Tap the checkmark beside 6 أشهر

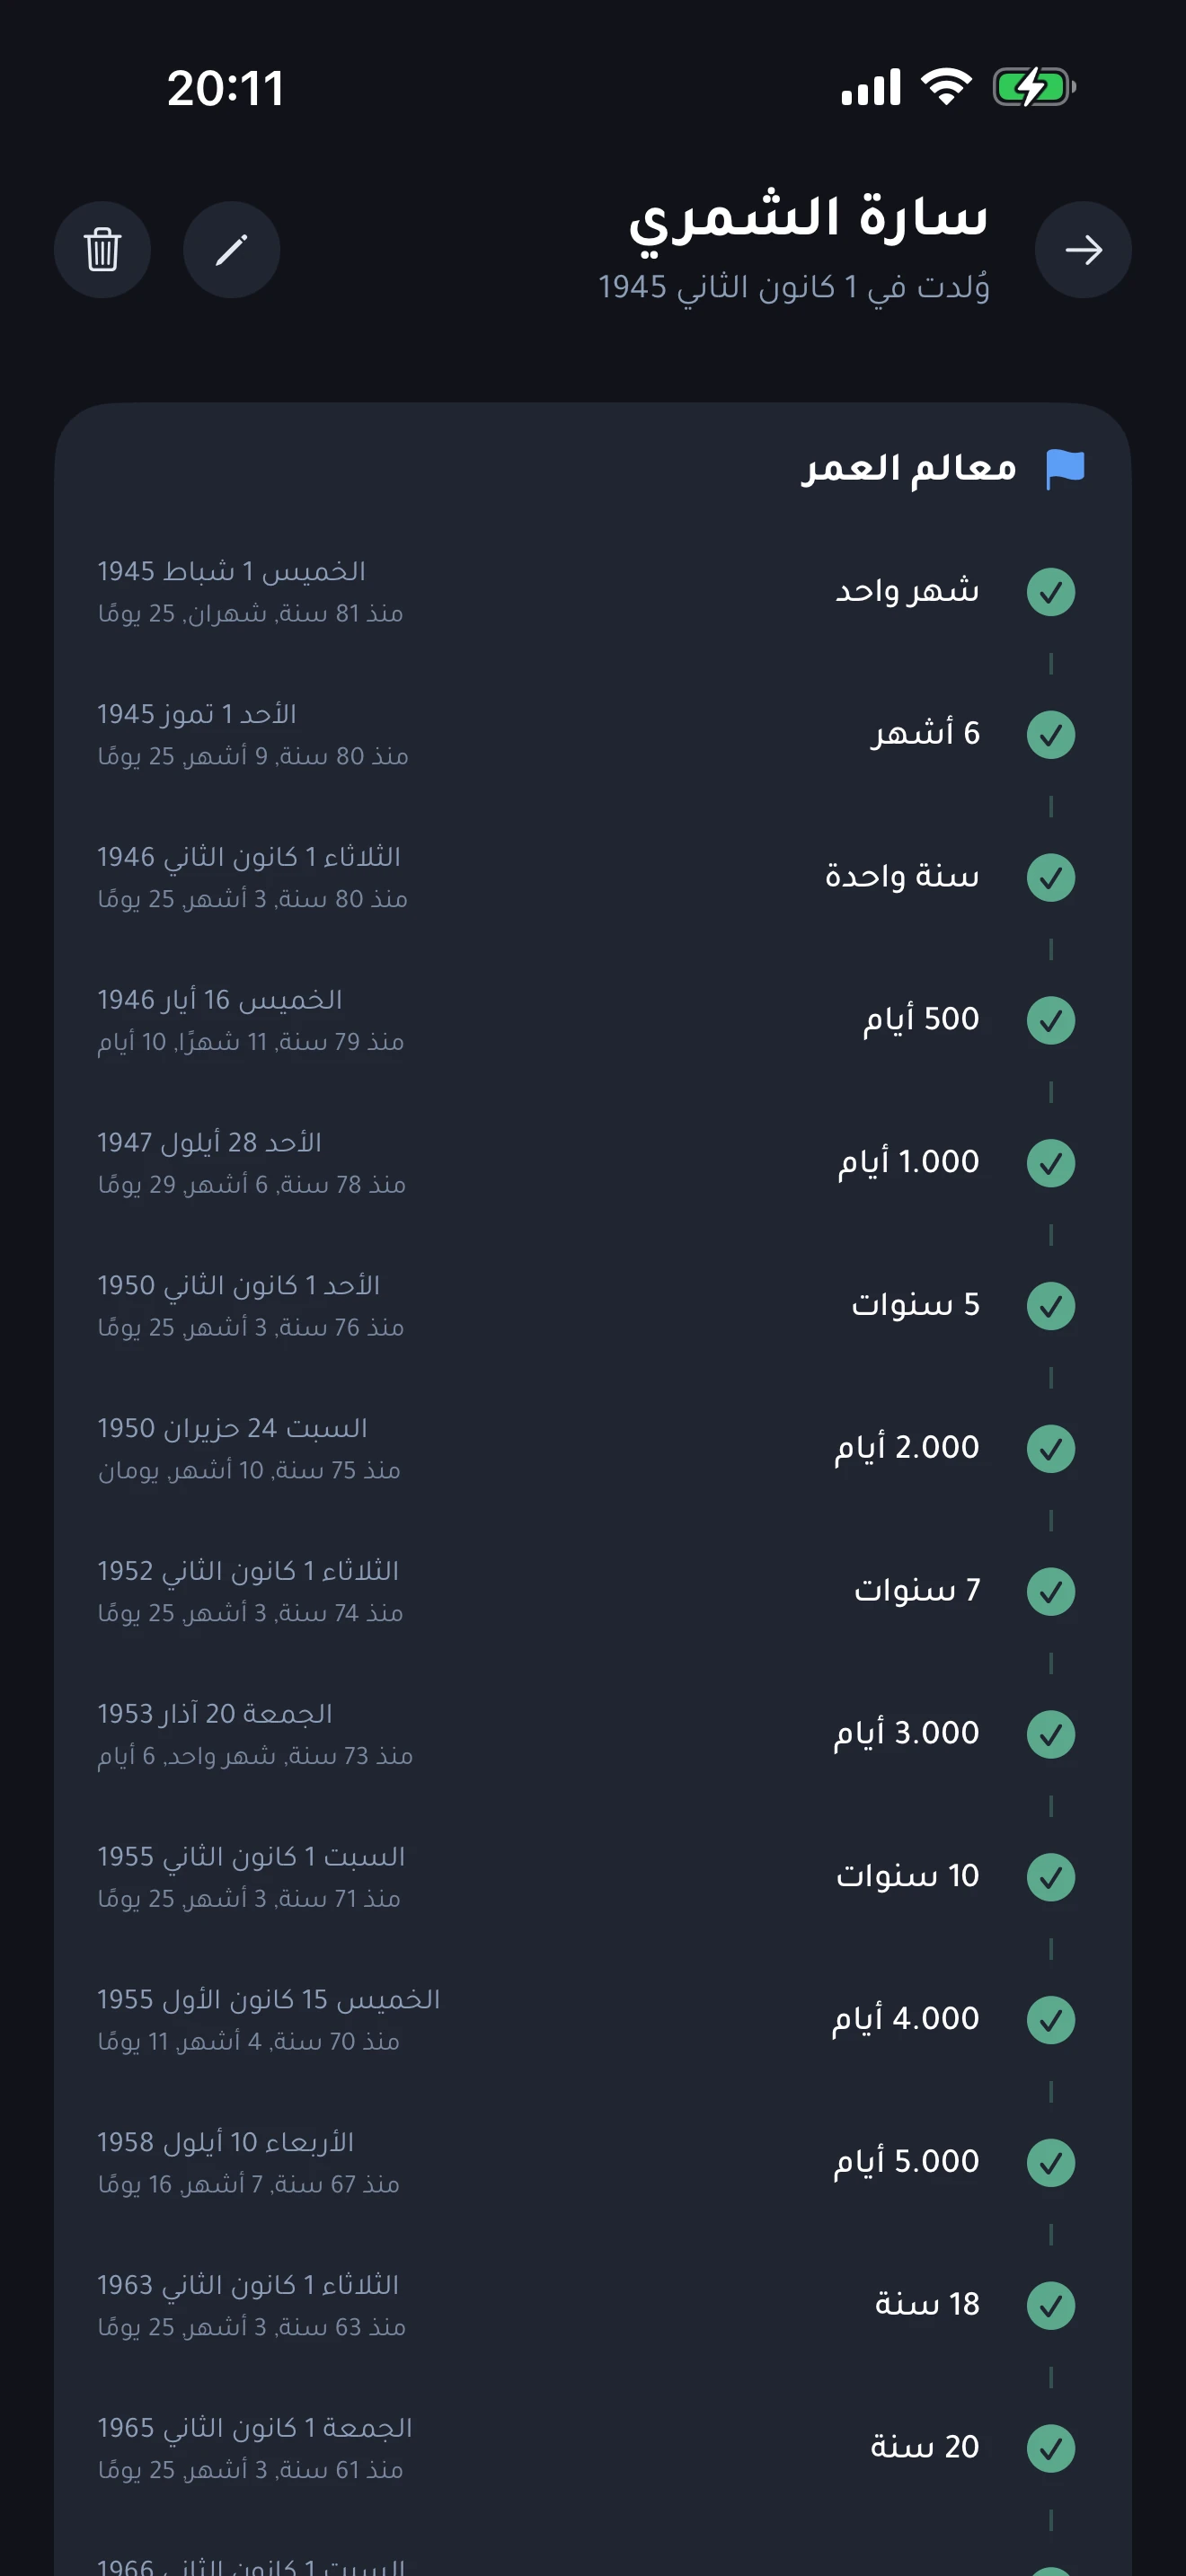pyautogui.click(x=1050, y=735)
